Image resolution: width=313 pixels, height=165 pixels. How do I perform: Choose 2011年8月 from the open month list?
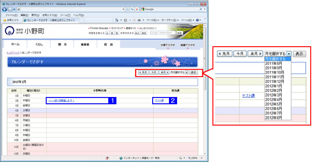[x=274, y=63]
